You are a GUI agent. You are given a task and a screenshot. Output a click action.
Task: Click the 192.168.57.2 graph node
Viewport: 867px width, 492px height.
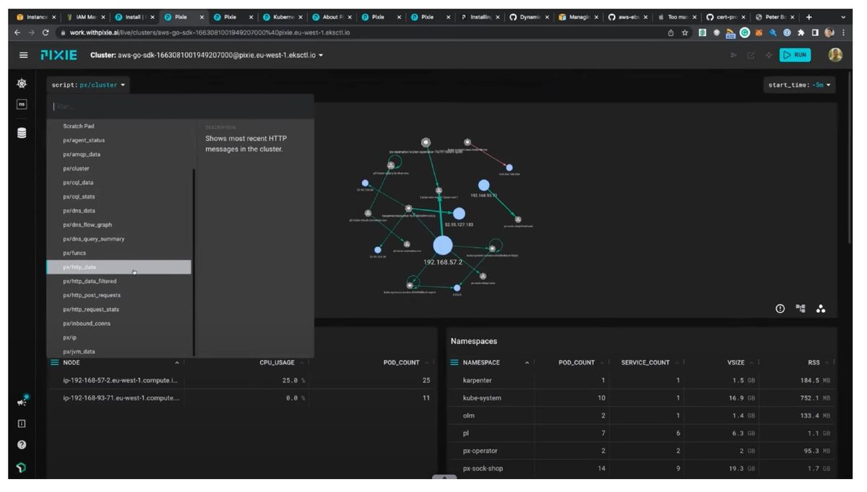pyautogui.click(x=443, y=246)
